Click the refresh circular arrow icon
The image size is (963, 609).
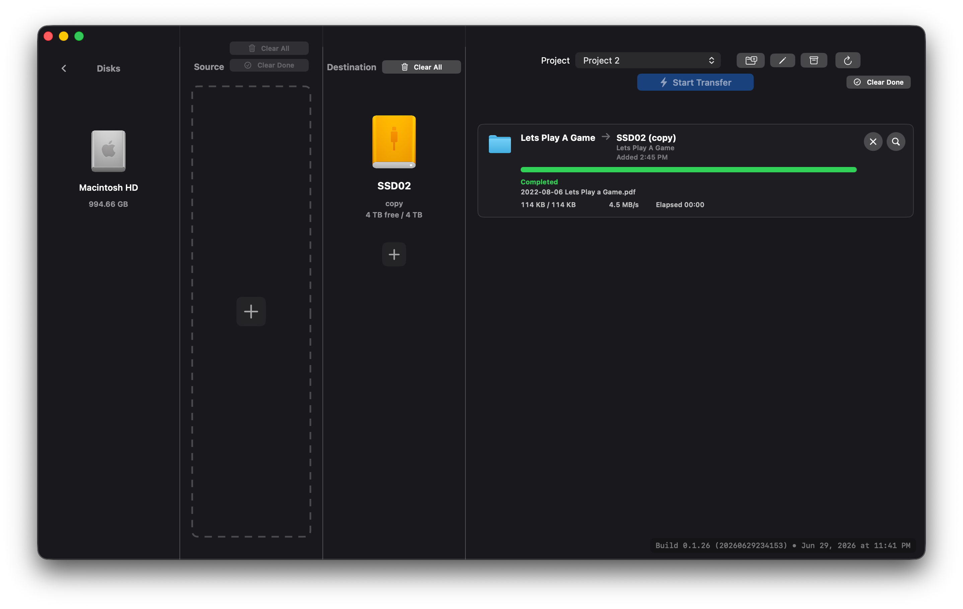click(x=847, y=60)
